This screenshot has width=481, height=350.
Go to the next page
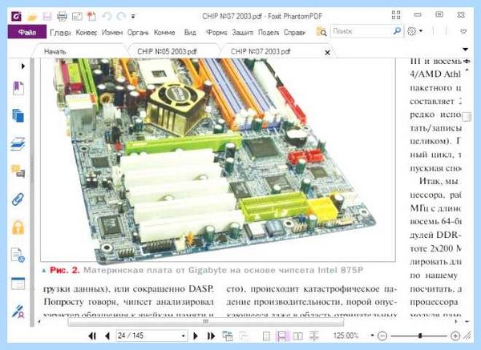pos(196,336)
